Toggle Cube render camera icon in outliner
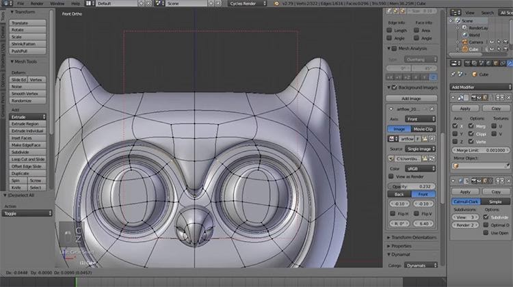The width and height of the screenshot is (513, 287). pos(505,49)
